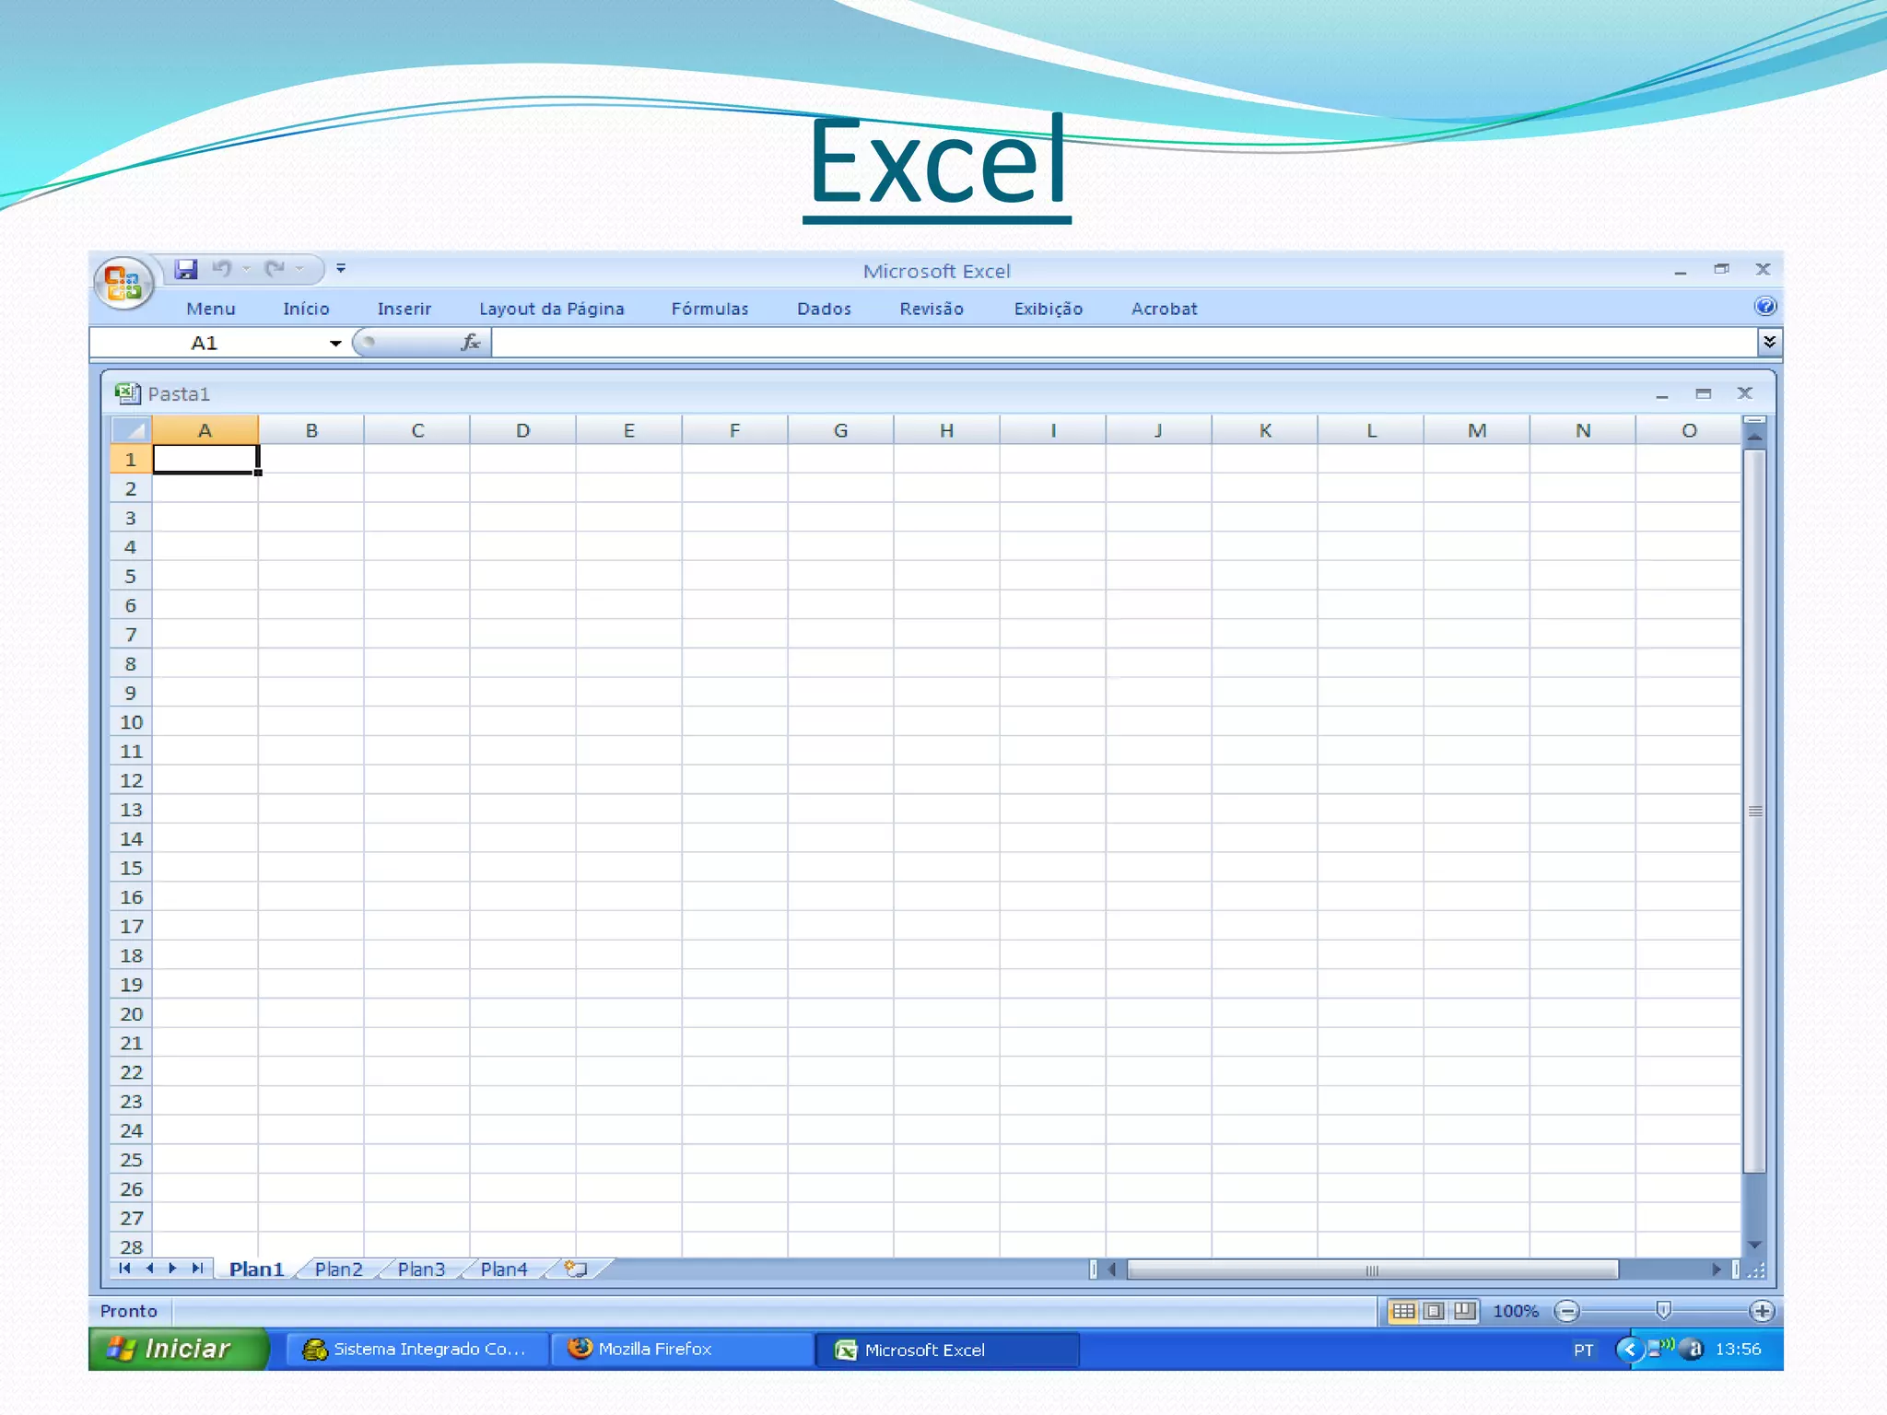Click horizontal scrollbar left arrow
The width and height of the screenshot is (1887, 1415).
(1112, 1270)
